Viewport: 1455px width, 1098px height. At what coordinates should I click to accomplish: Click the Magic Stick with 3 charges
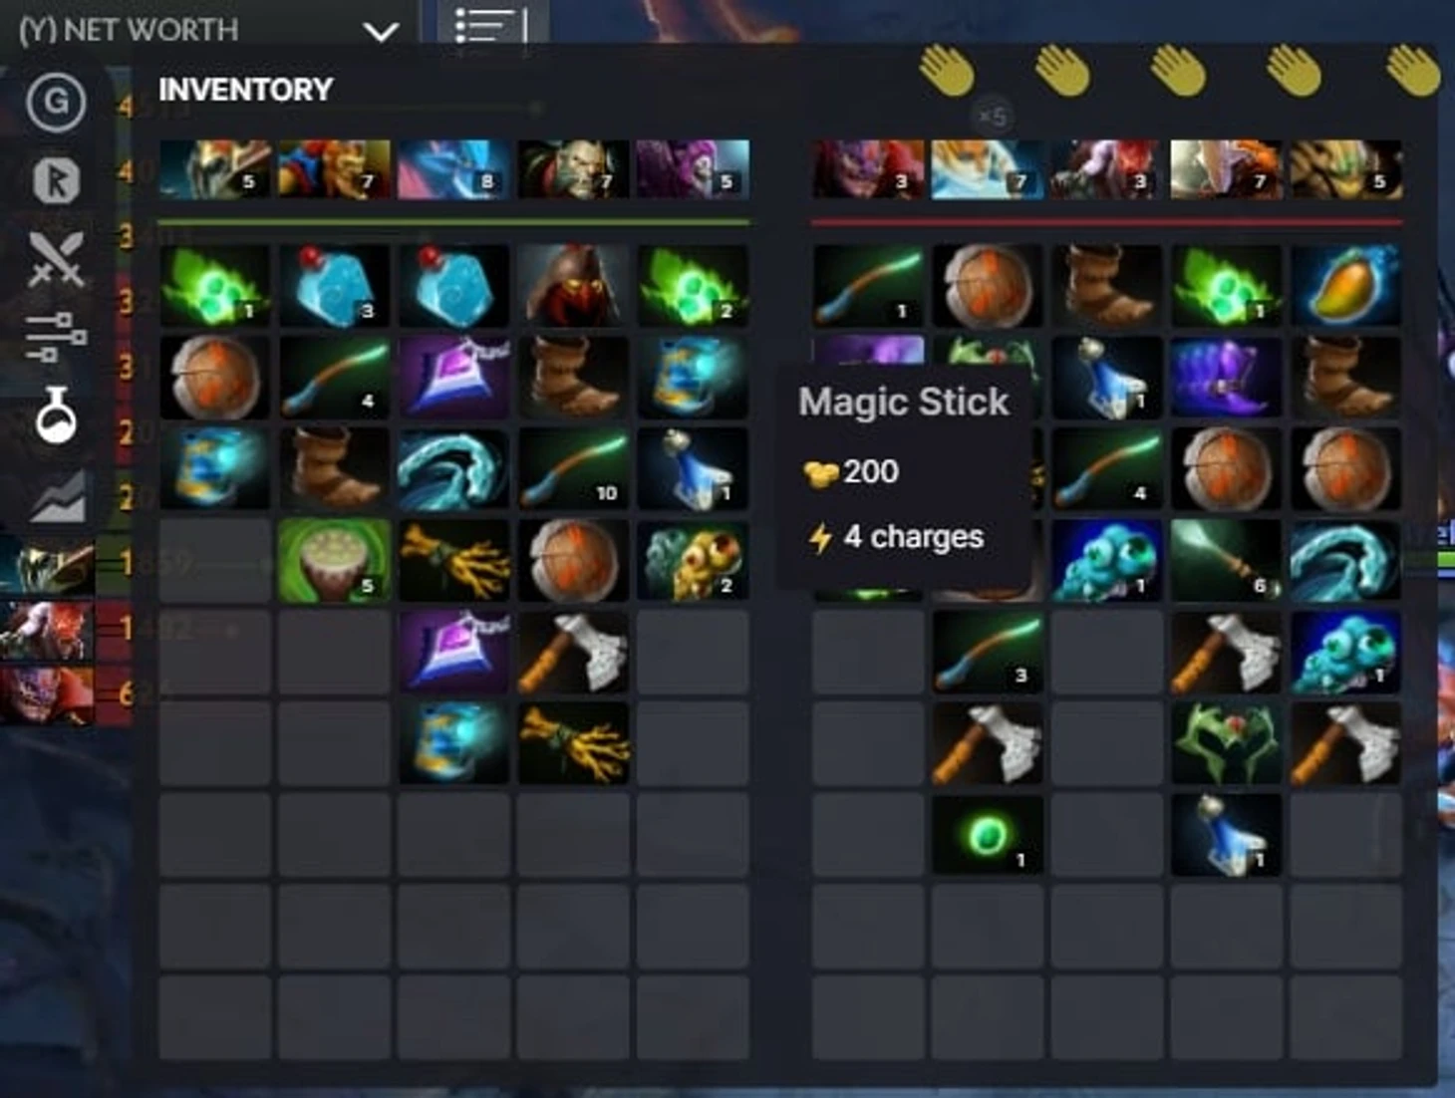987,653
